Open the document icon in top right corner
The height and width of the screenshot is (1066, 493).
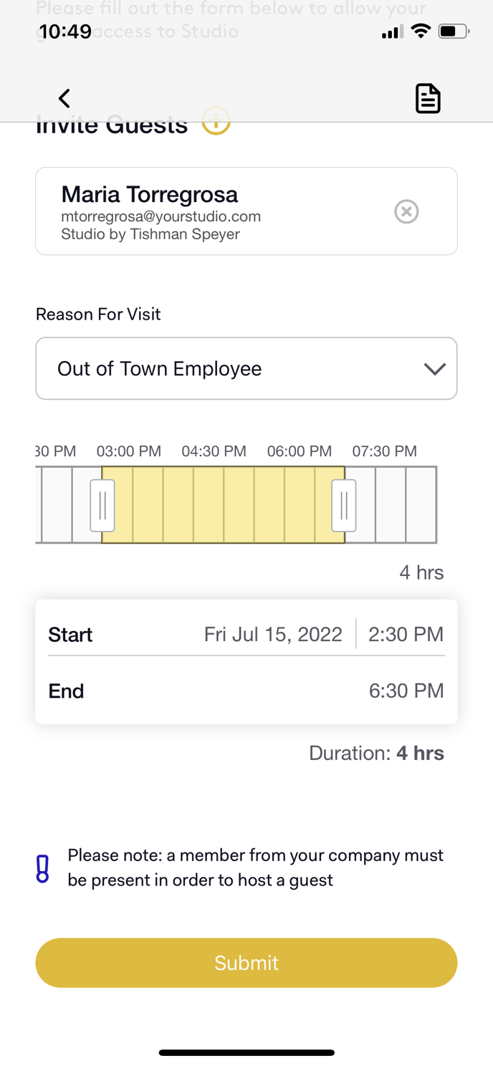coord(428,98)
